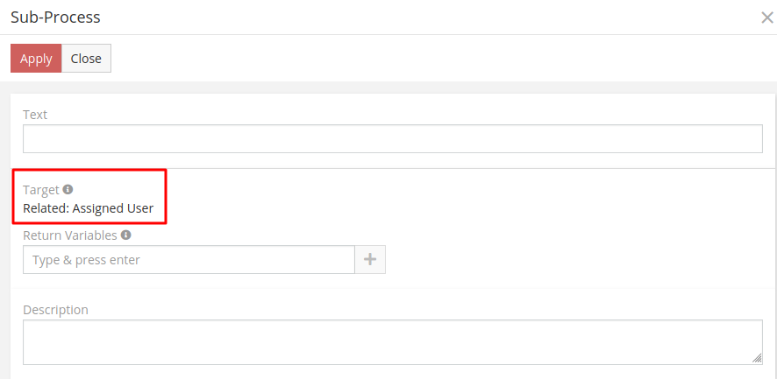Click the Description label

(x=55, y=310)
